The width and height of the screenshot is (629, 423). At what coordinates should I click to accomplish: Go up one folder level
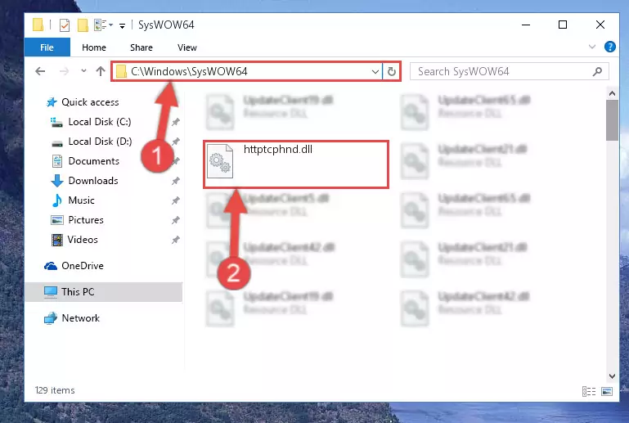click(x=101, y=71)
